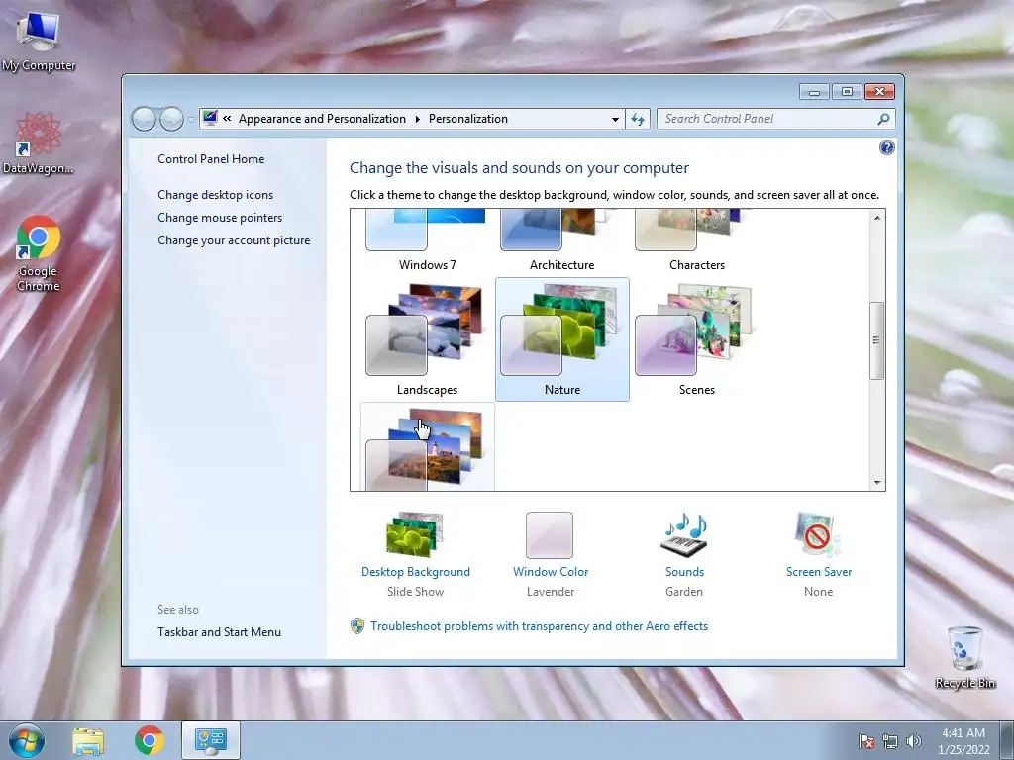
Task: Select the Nature theme
Action: point(562,340)
